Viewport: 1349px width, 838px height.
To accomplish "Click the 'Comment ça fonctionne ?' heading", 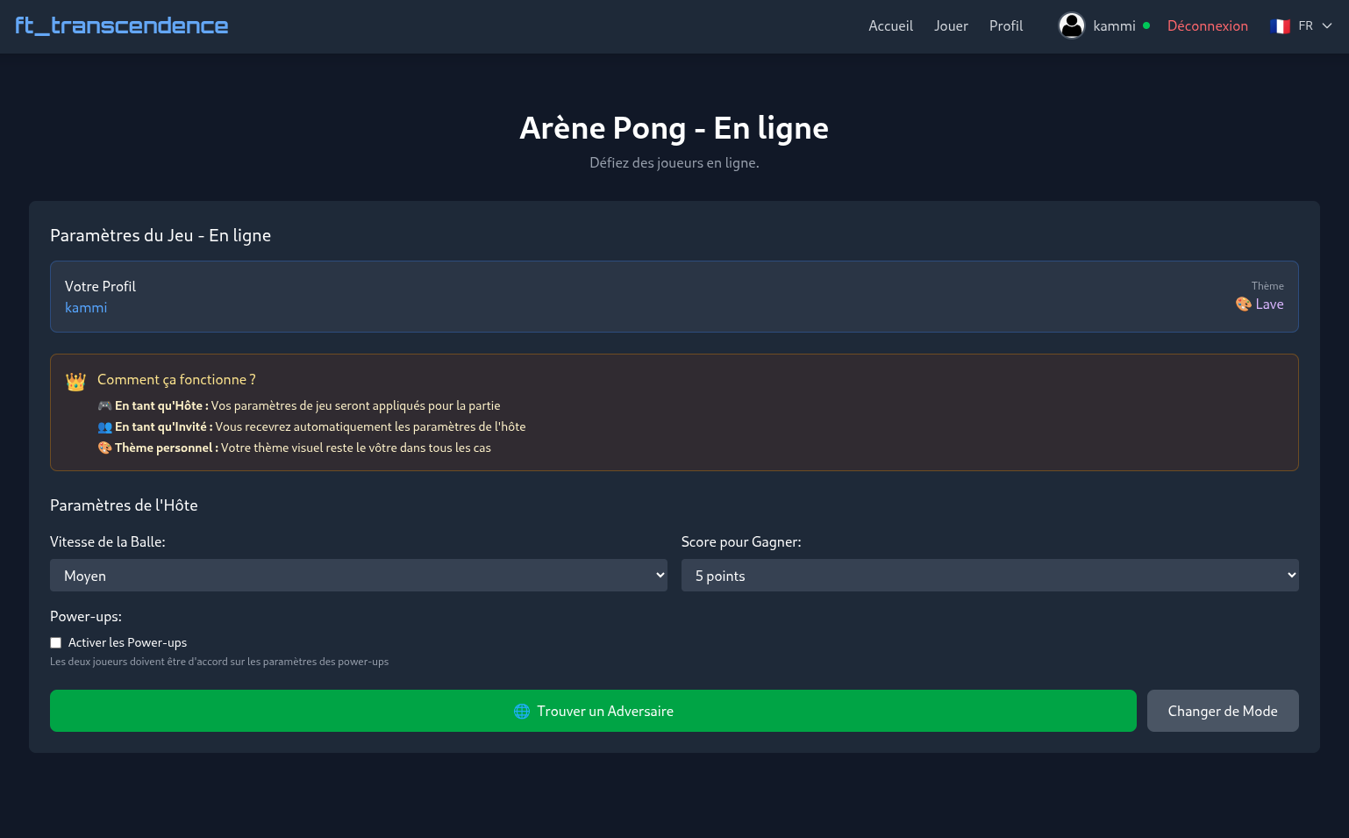I will [176, 380].
